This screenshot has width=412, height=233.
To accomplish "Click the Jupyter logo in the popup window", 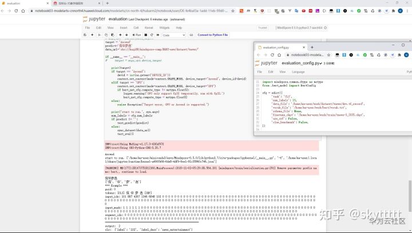I will (x=266, y=63).
